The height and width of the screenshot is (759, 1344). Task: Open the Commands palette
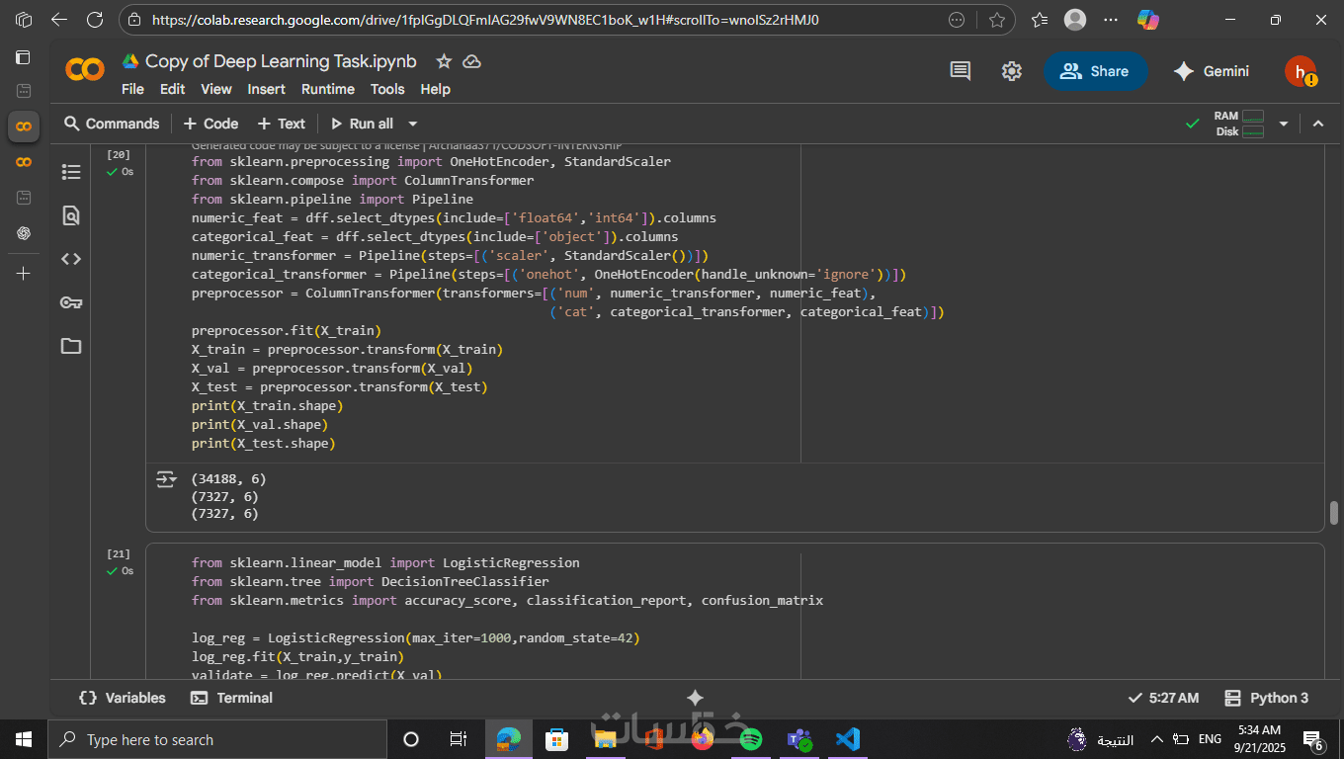(x=112, y=124)
